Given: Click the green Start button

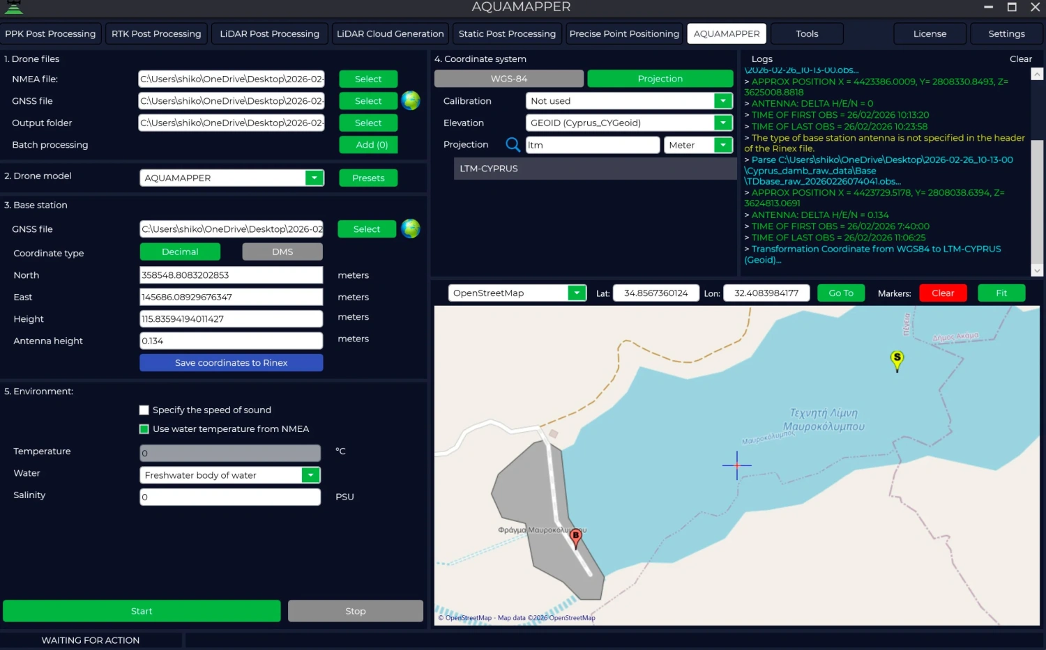Looking at the screenshot, I should point(142,611).
